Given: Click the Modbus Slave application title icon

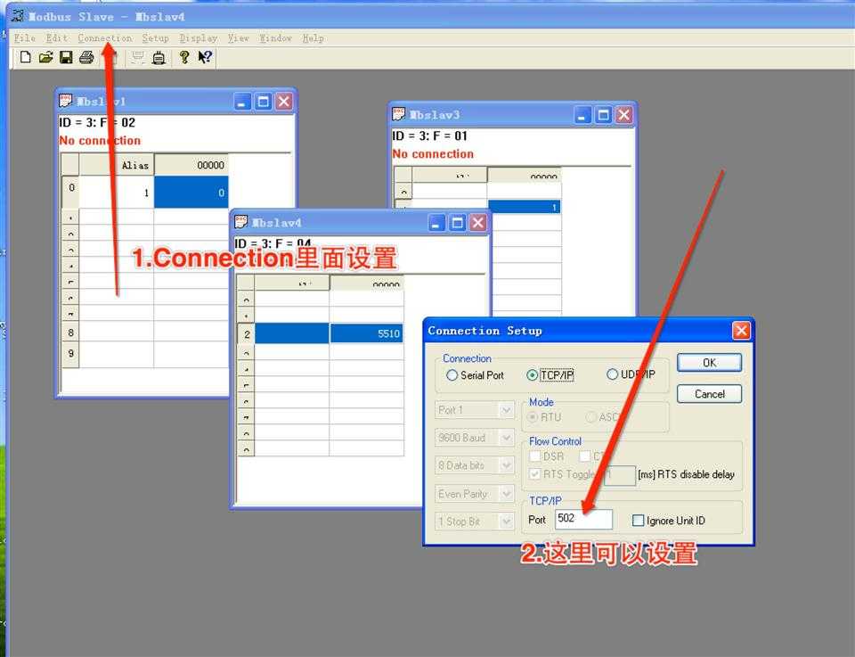Looking at the screenshot, I should click(x=18, y=16).
